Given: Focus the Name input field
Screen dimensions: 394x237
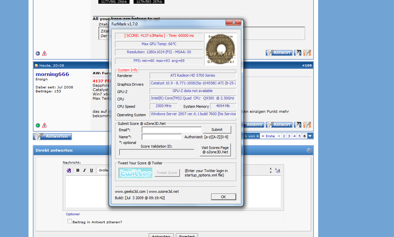Looking at the screenshot, I should click(x=161, y=137).
